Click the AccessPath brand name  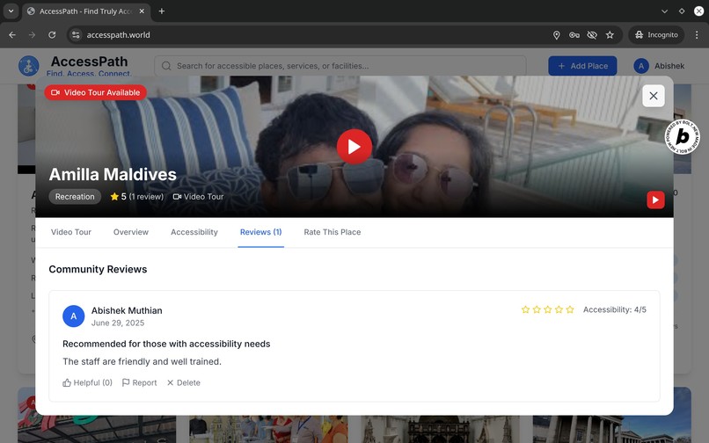point(89,62)
